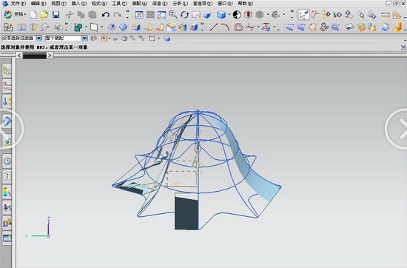
Task: Select the Rotate view tool
Action: 184,15
